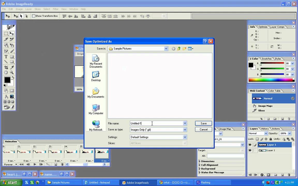The height and width of the screenshot is (186, 298).
Task: Click the foreground color swatch in toolbox
Action: pyautogui.click(x=7, y=80)
